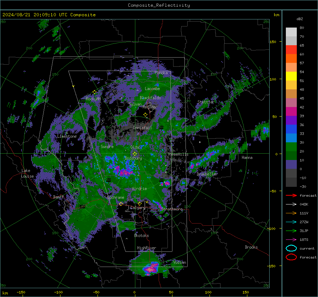The image size is (318, 297).
Task: Click the cyan 27ZW arrow legend icon
Action: tap(291, 222)
